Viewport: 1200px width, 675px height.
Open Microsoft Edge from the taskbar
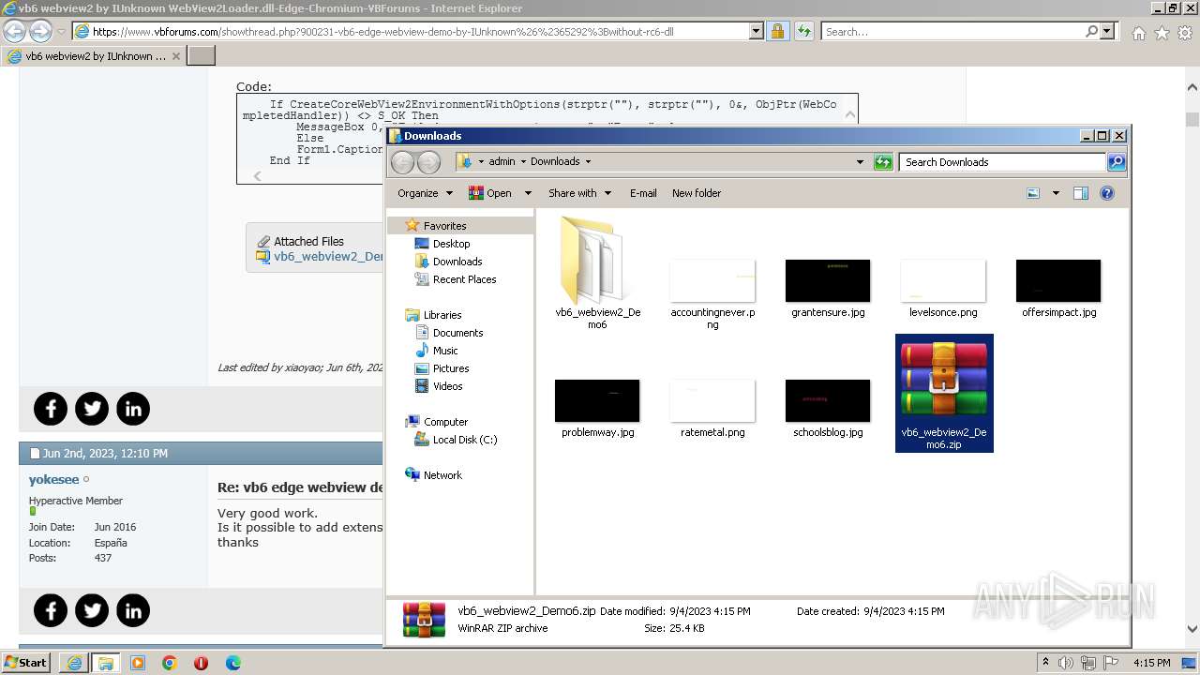pyautogui.click(x=233, y=663)
